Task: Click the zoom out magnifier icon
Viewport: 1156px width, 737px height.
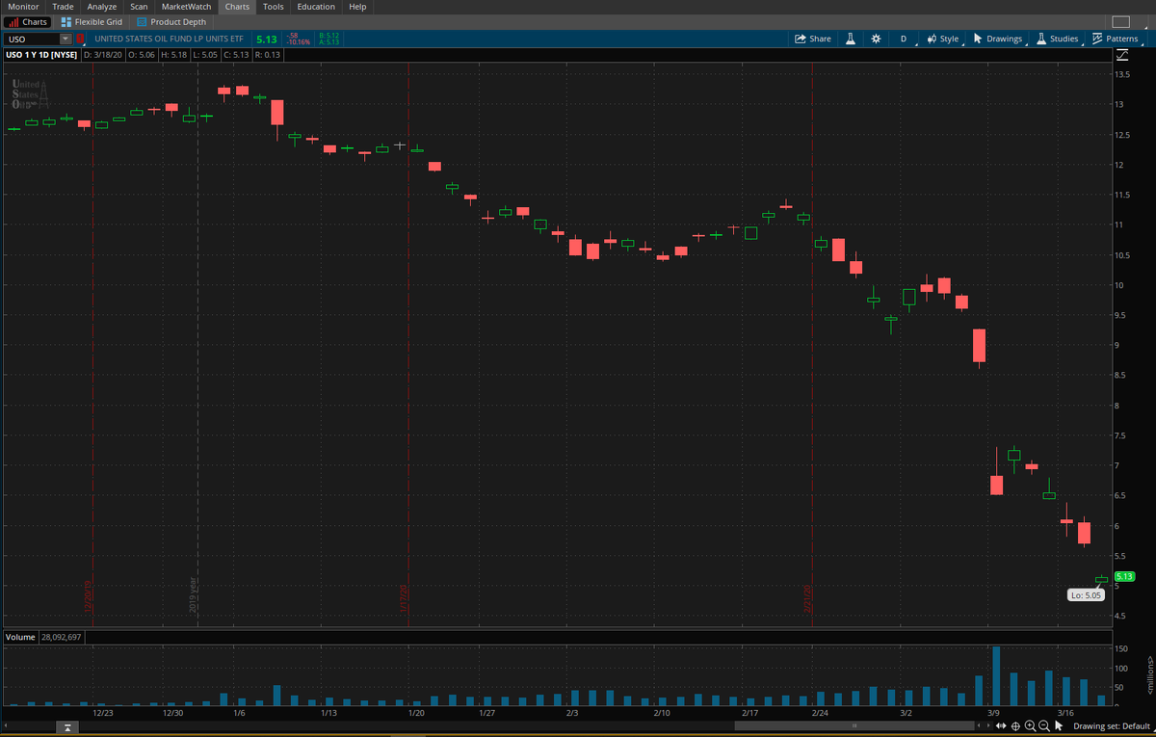Action: pos(1044,726)
